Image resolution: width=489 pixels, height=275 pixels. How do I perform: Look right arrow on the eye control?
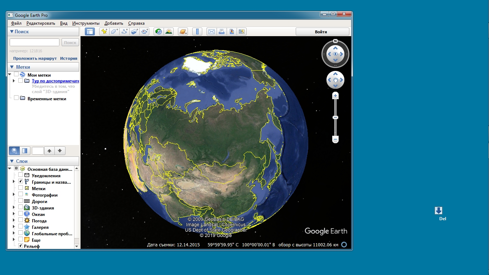pyautogui.click(x=342, y=54)
